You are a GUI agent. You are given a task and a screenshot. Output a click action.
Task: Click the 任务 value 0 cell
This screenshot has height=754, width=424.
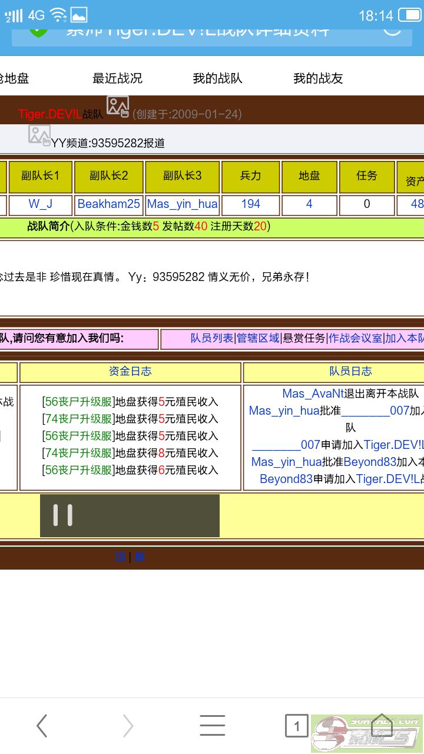[367, 205]
